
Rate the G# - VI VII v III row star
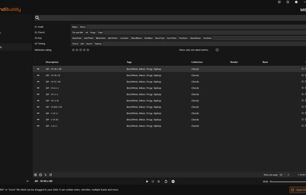303,69
